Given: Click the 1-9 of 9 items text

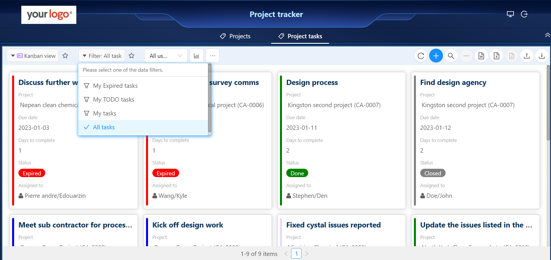Looking at the screenshot, I should pos(259,254).
